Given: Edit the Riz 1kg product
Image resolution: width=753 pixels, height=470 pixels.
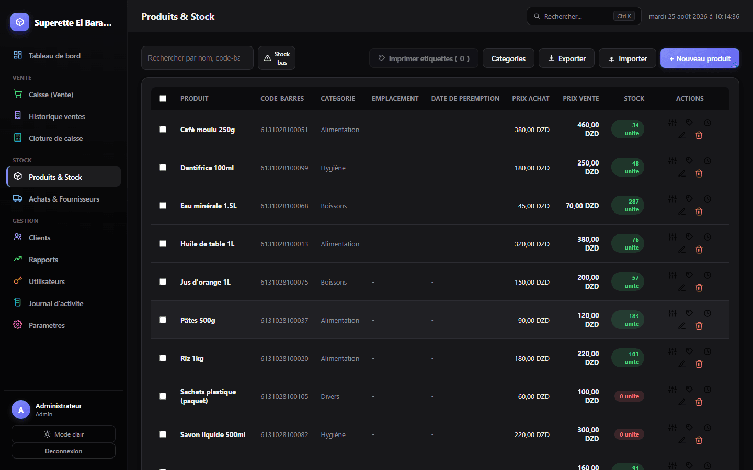Looking at the screenshot, I should [682, 364].
